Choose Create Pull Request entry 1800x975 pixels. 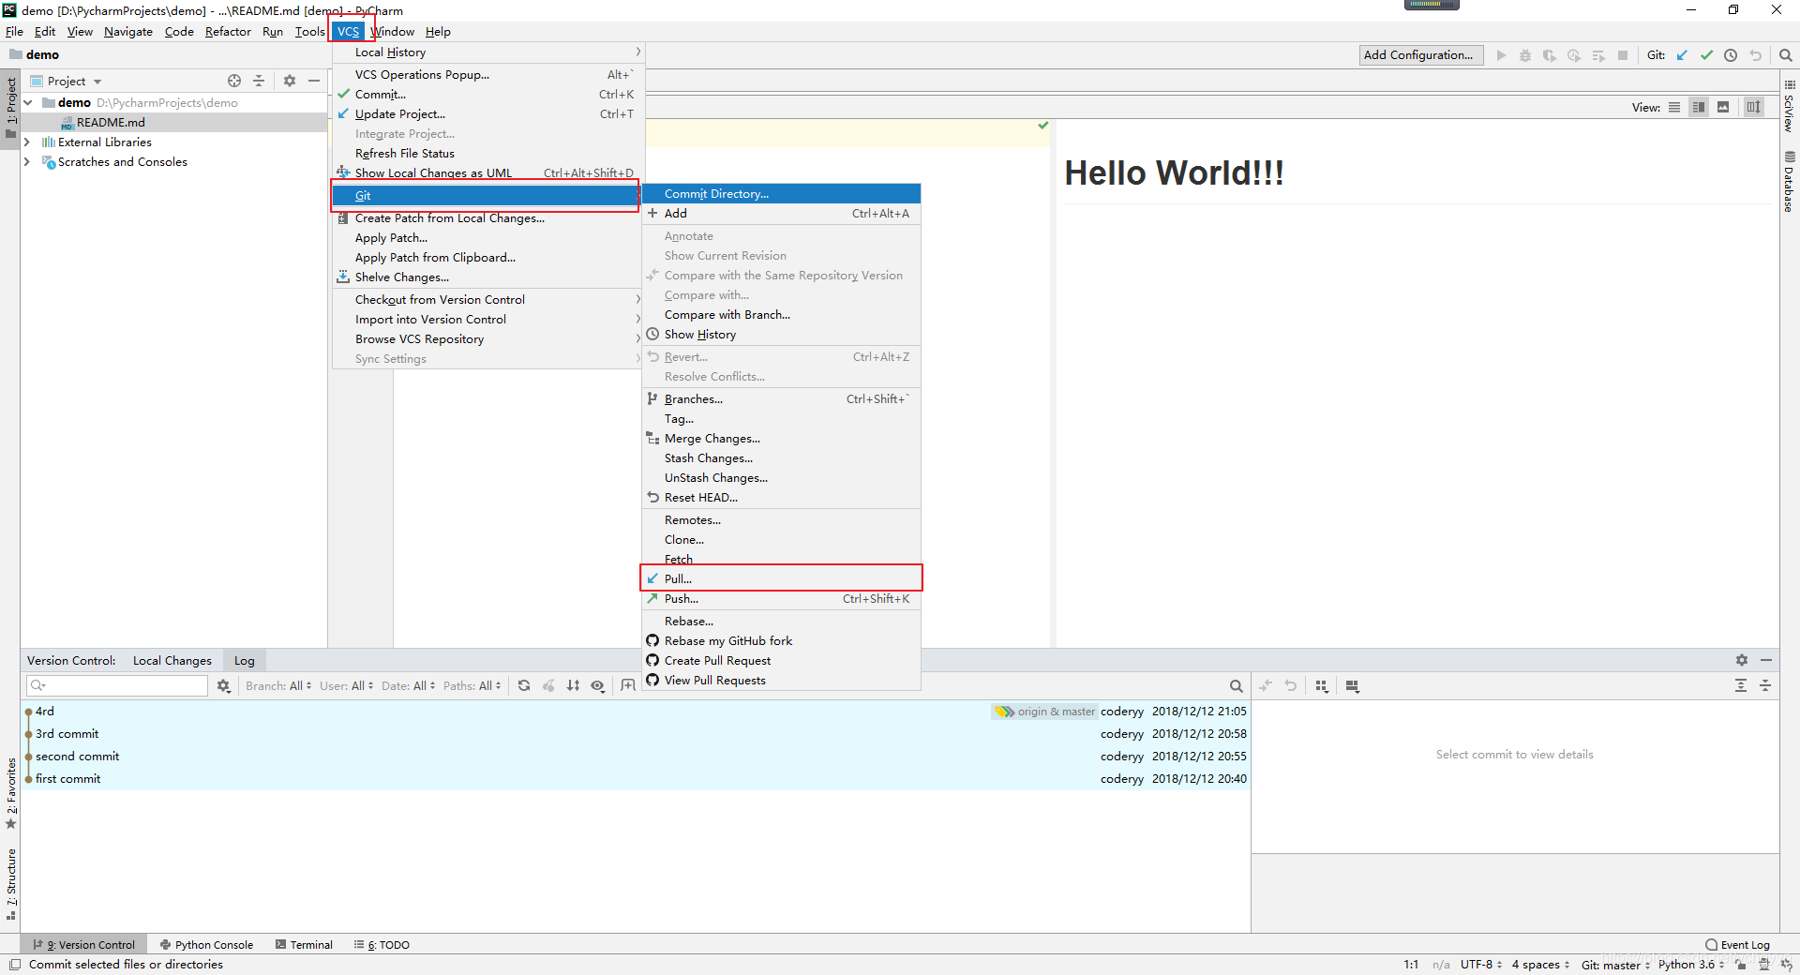pyautogui.click(x=782, y=661)
